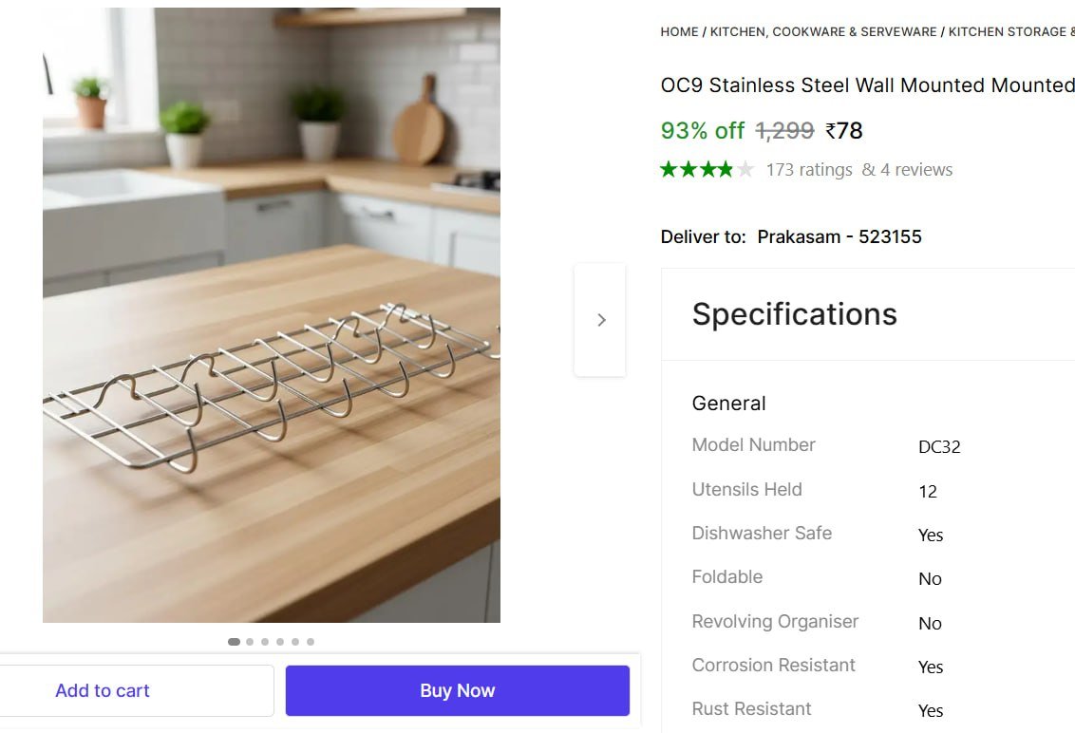Open Kitchen, Cookware & Serveware breadcrumb
The image size is (1075, 733).
click(x=823, y=32)
